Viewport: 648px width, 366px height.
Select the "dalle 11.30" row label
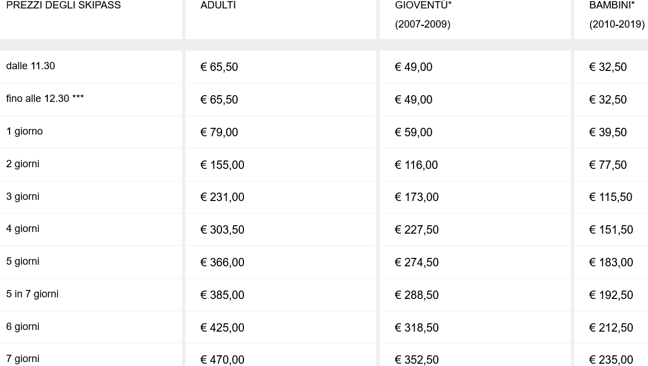[30, 66]
